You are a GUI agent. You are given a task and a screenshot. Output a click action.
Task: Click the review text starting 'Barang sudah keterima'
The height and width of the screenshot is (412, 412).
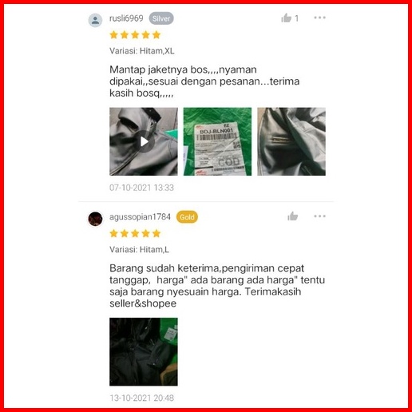coord(217,286)
